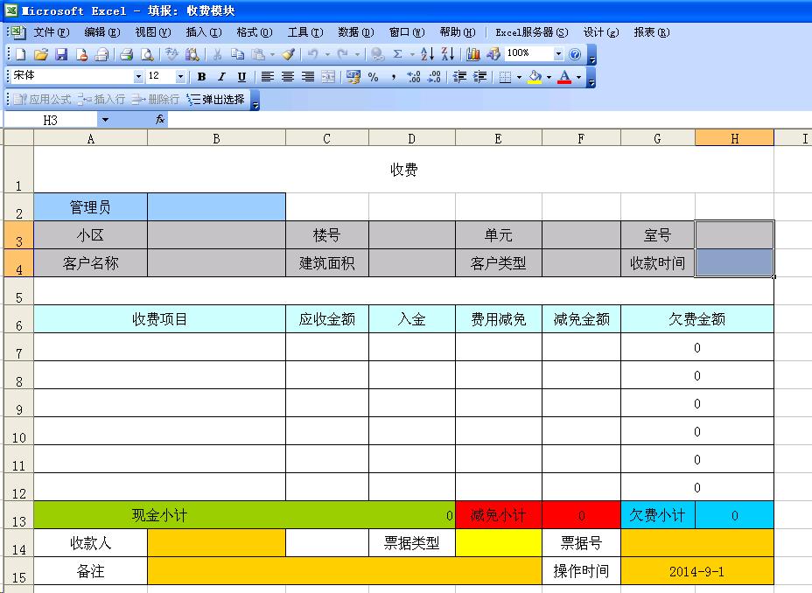Image resolution: width=812 pixels, height=593 pixels.
Task: Launch the Chart Wizard
Action: click(x=472, y=54)
